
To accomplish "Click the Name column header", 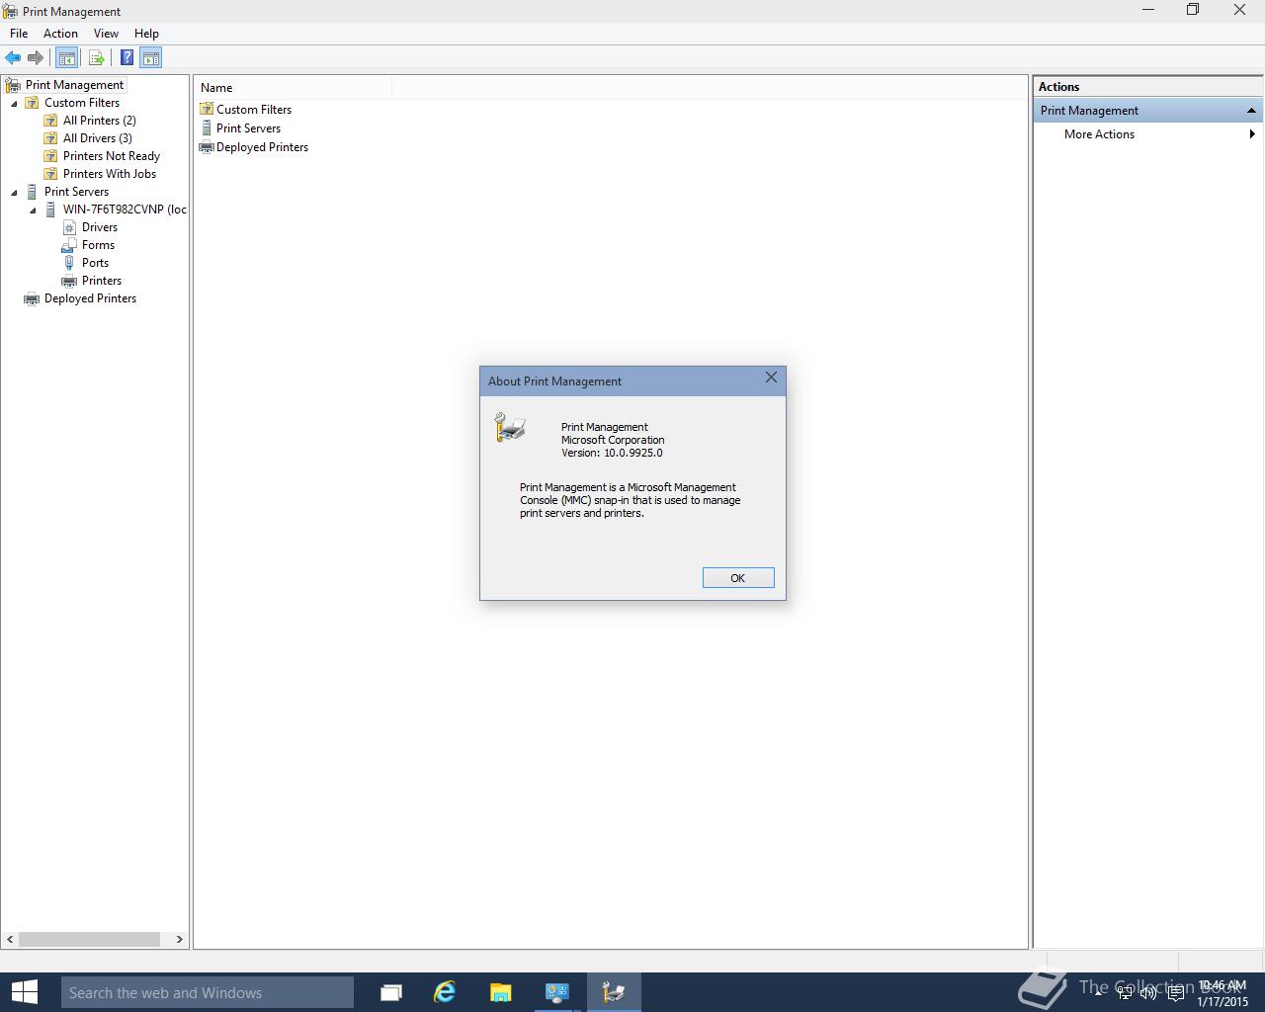I will pyautogui.click(x=293, y=88).
